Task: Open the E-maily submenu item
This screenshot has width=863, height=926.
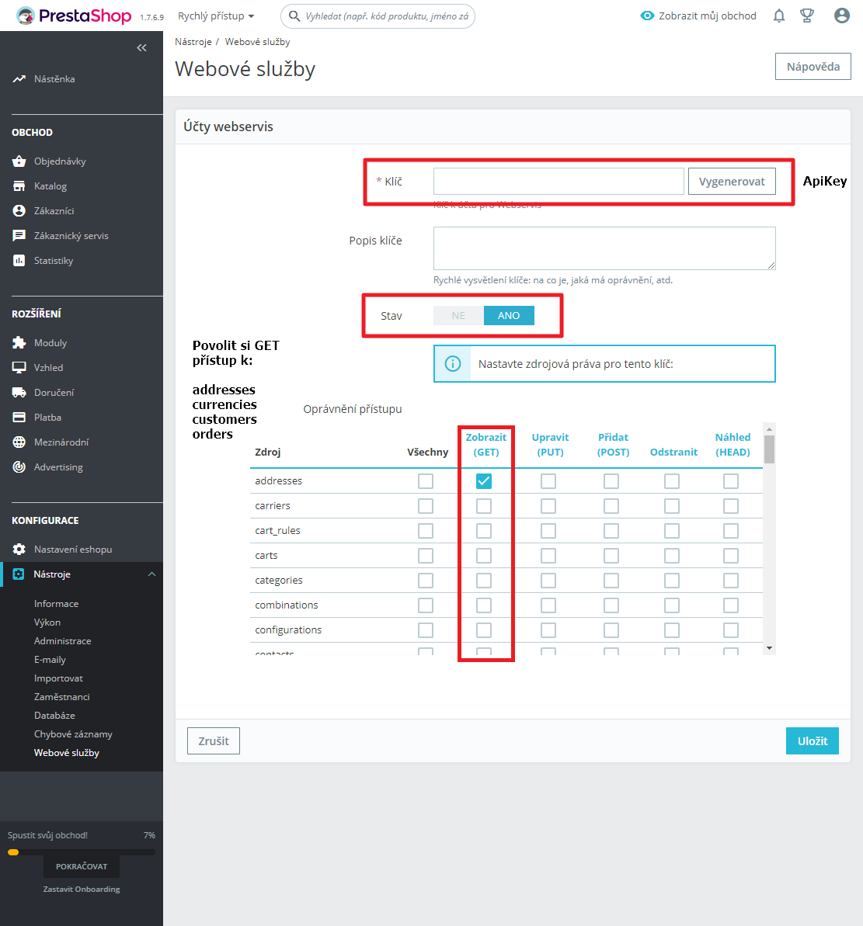Action: (x=50, y=659)
